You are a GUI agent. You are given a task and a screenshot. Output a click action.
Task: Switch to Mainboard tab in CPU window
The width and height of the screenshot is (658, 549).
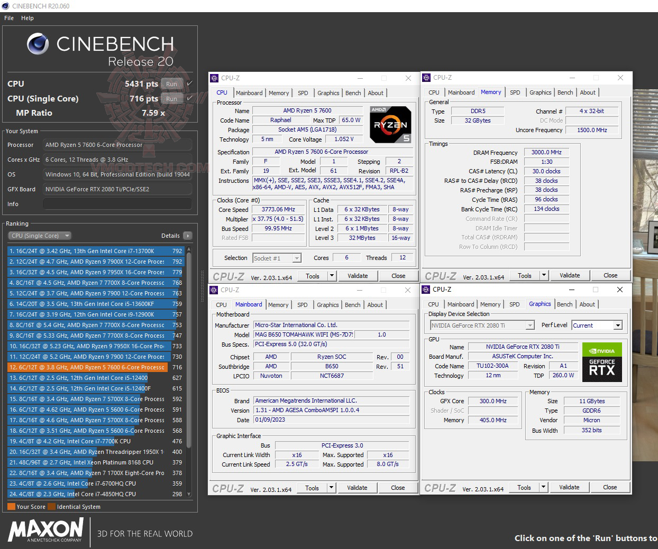coord(249,93)
